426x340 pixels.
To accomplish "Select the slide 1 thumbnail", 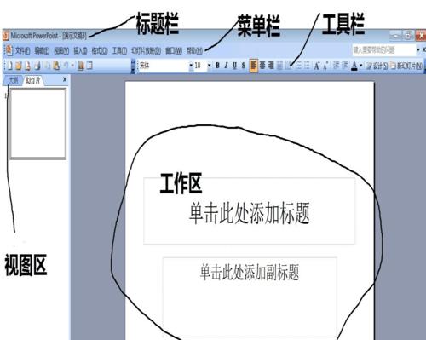I will coord(38,124).
